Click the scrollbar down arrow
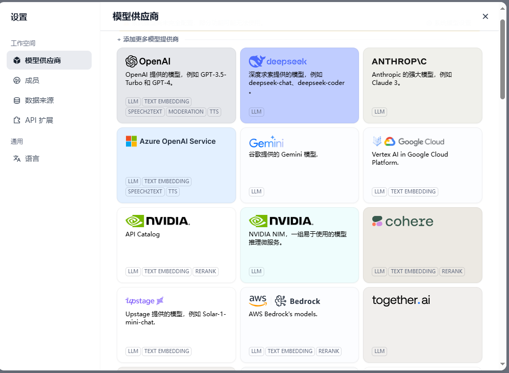 click(x=502, y=364)
